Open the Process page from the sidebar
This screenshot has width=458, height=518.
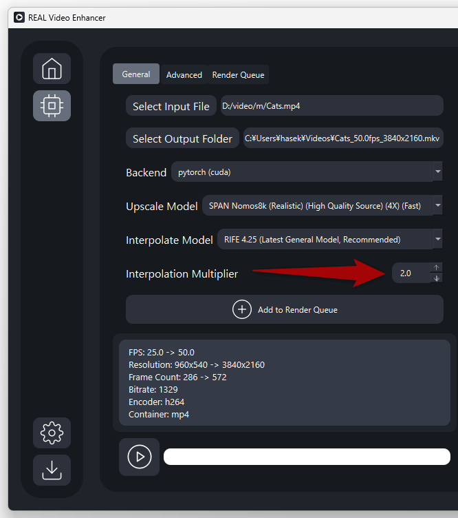click(52, 105)
